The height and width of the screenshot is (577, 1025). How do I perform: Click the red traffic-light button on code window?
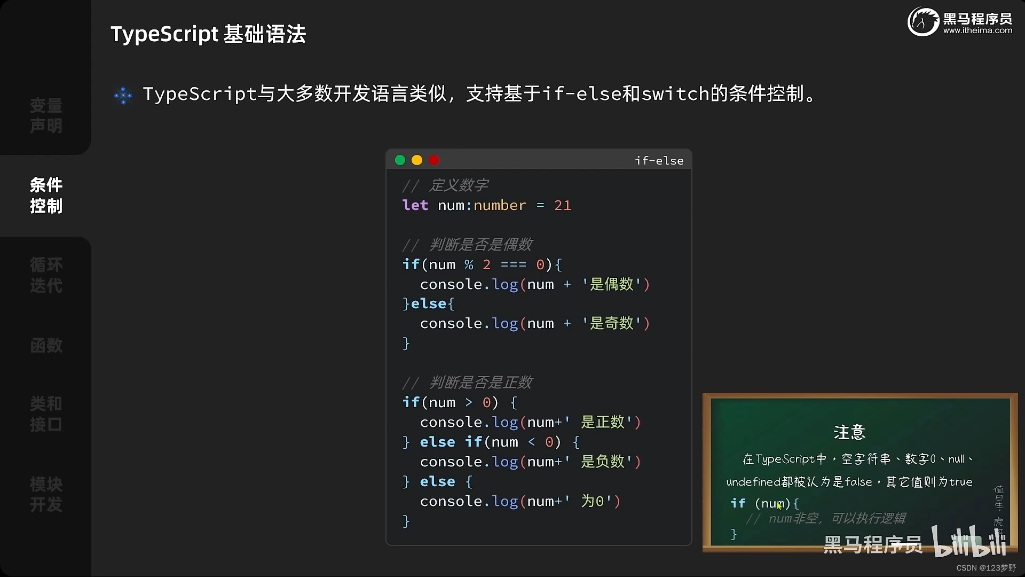(434, 160)
